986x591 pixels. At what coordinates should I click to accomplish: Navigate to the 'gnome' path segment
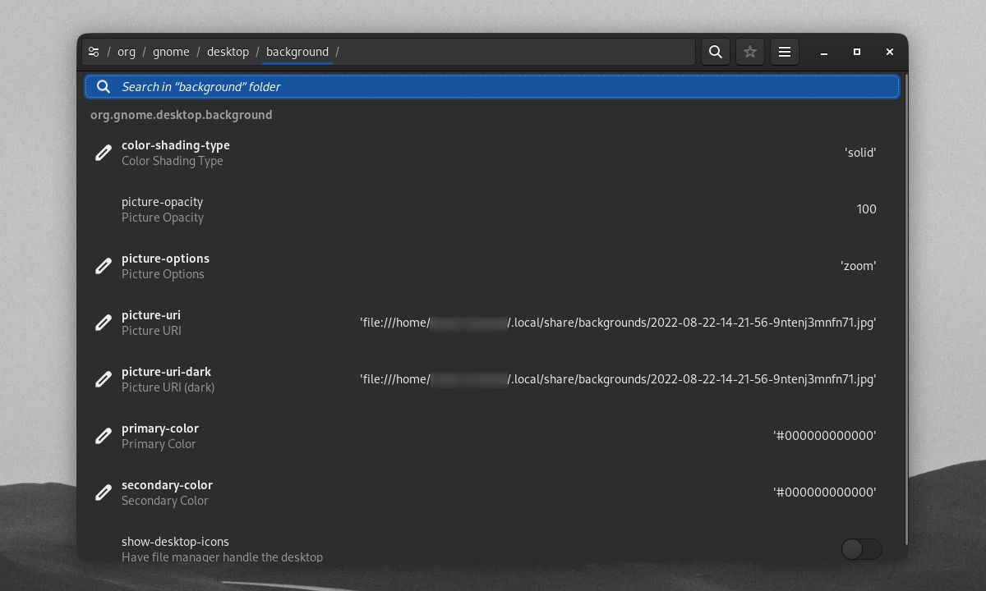tap(171, 52)
